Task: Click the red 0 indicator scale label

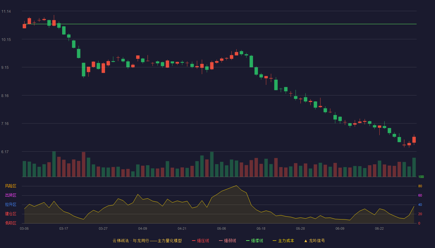Action: click(419, 223)
